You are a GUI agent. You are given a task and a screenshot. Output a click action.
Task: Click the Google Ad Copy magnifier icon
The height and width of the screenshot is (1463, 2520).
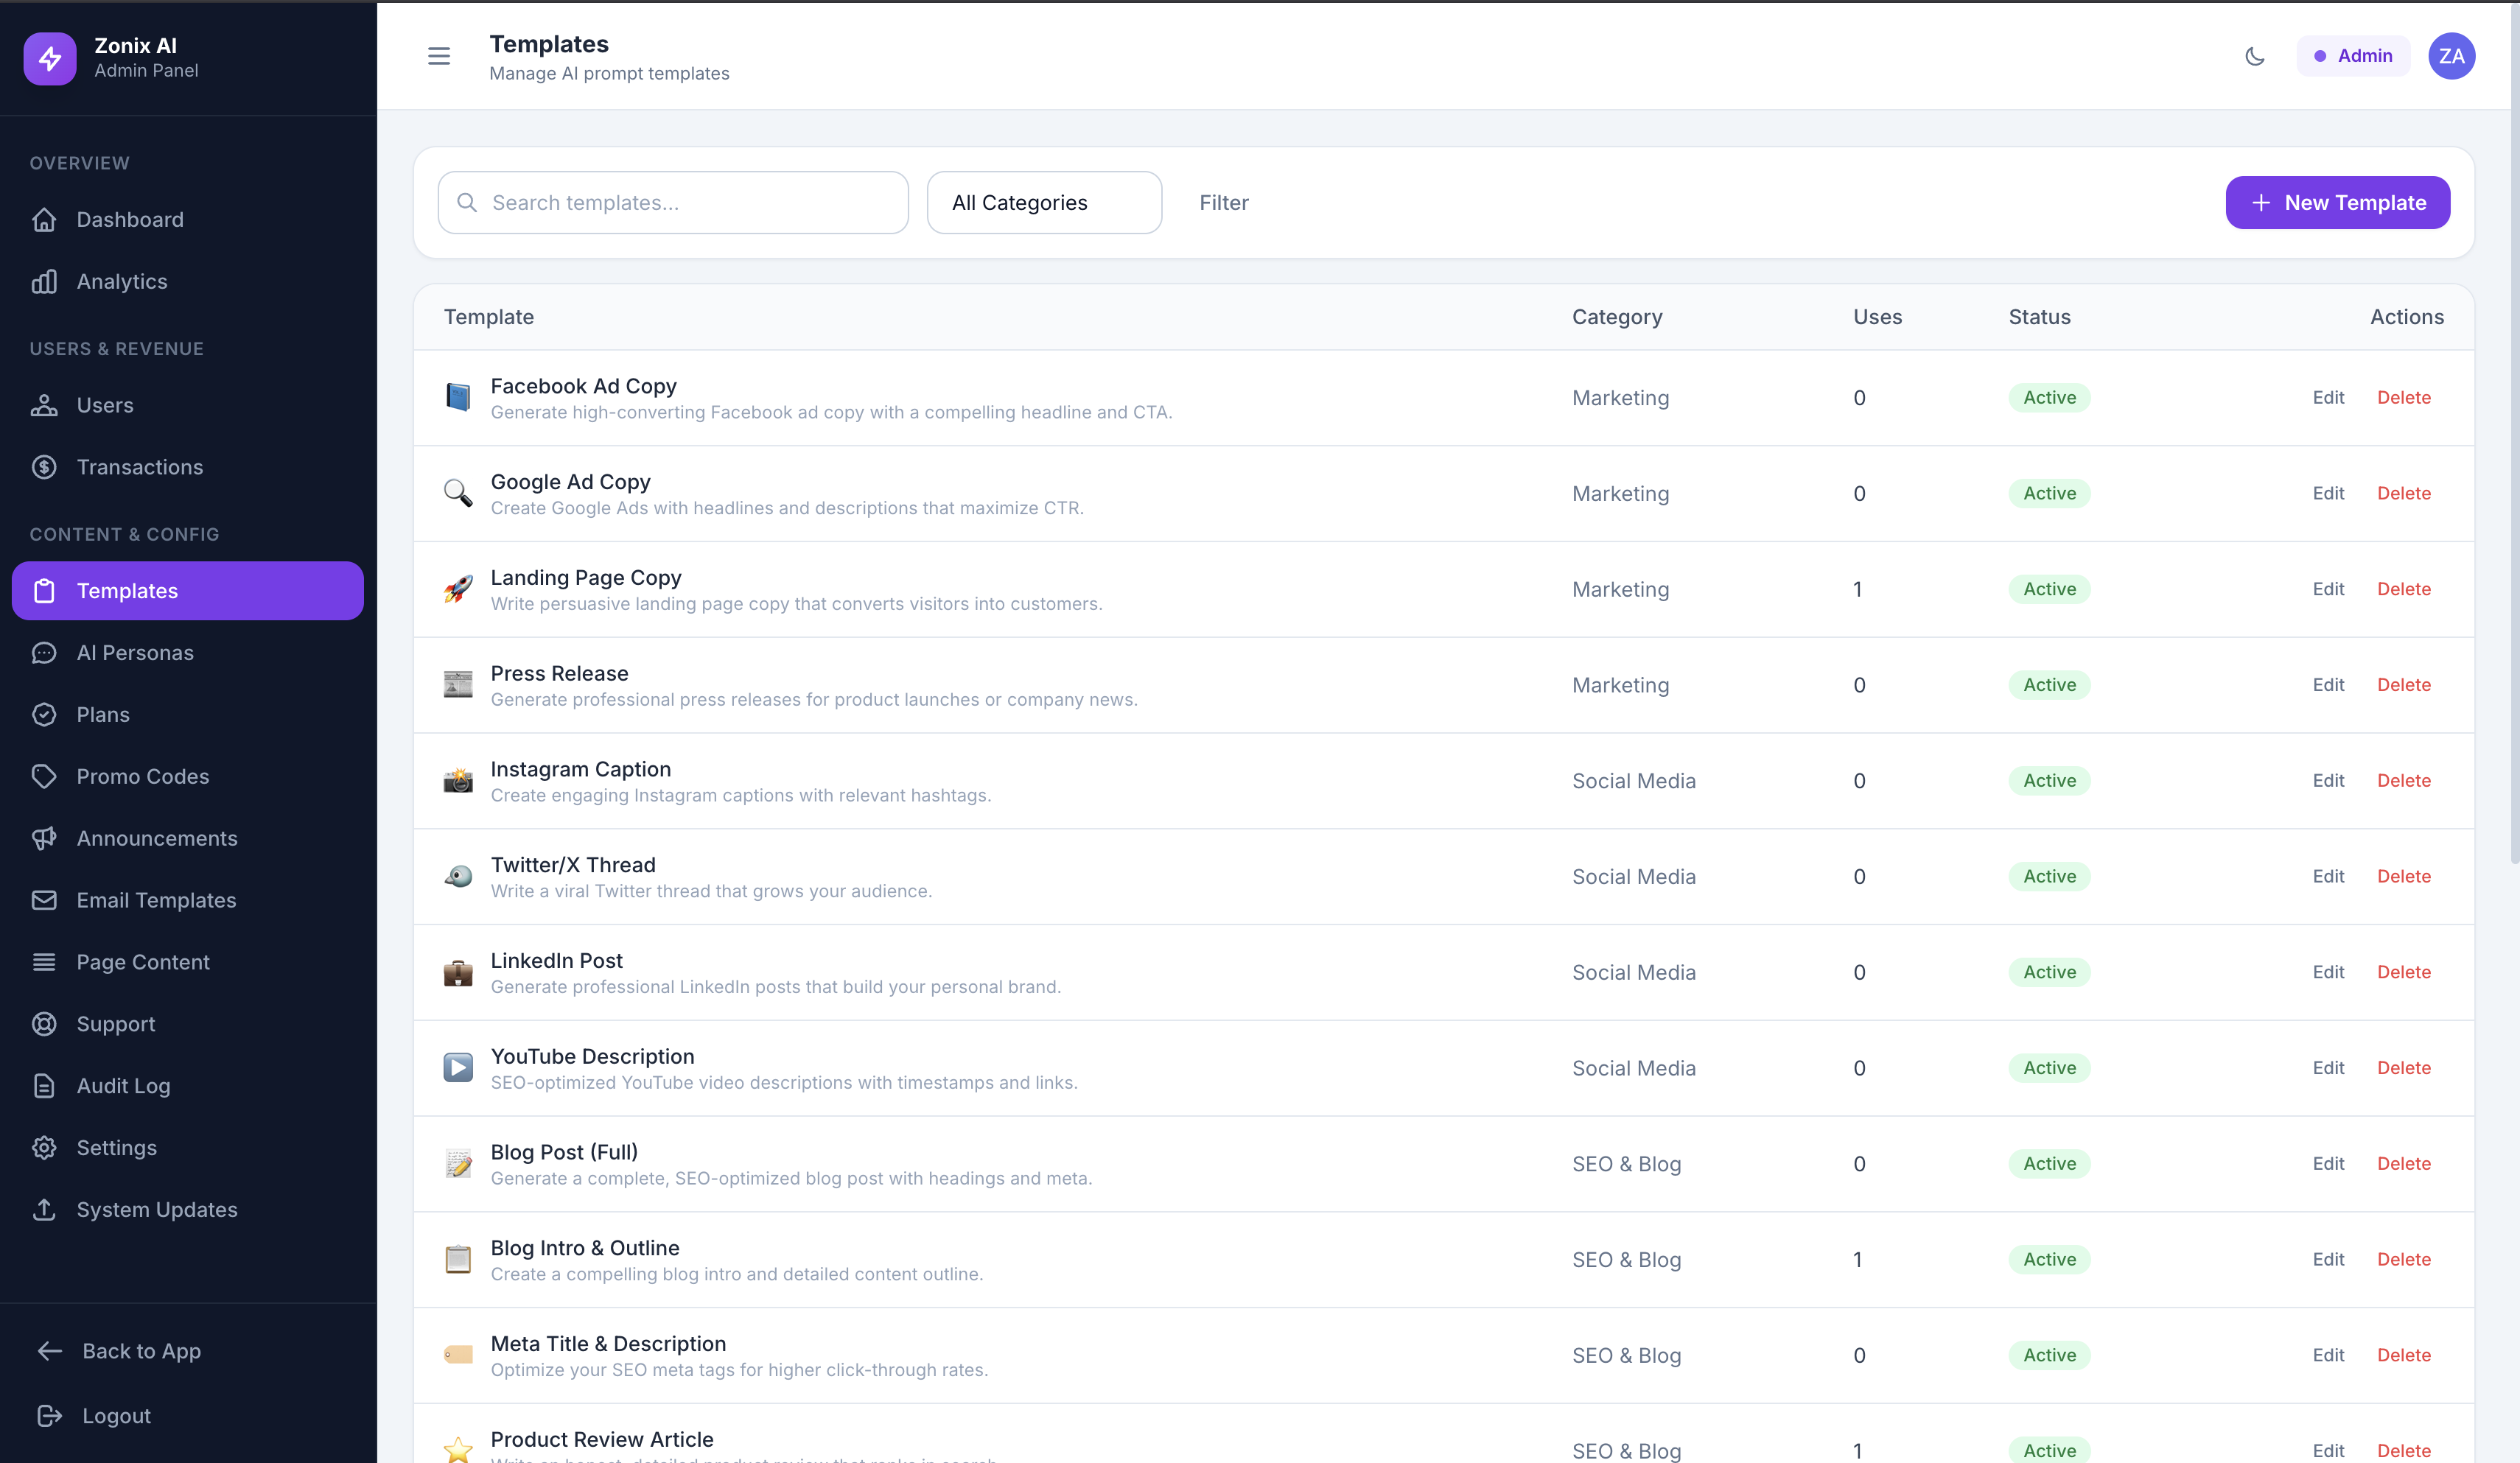(458, 493)
